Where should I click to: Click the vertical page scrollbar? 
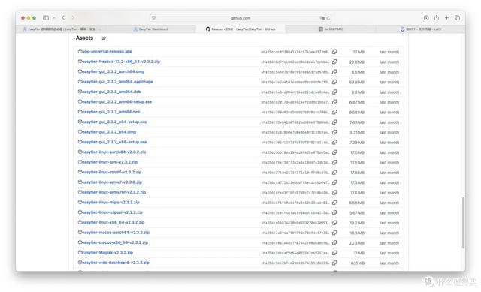[463, 223]
